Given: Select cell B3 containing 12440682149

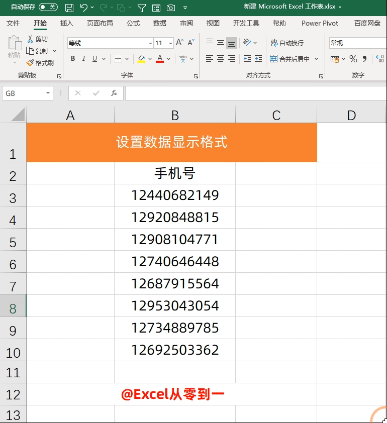Looking at the screenshot, I should click(x=175, y=195).
